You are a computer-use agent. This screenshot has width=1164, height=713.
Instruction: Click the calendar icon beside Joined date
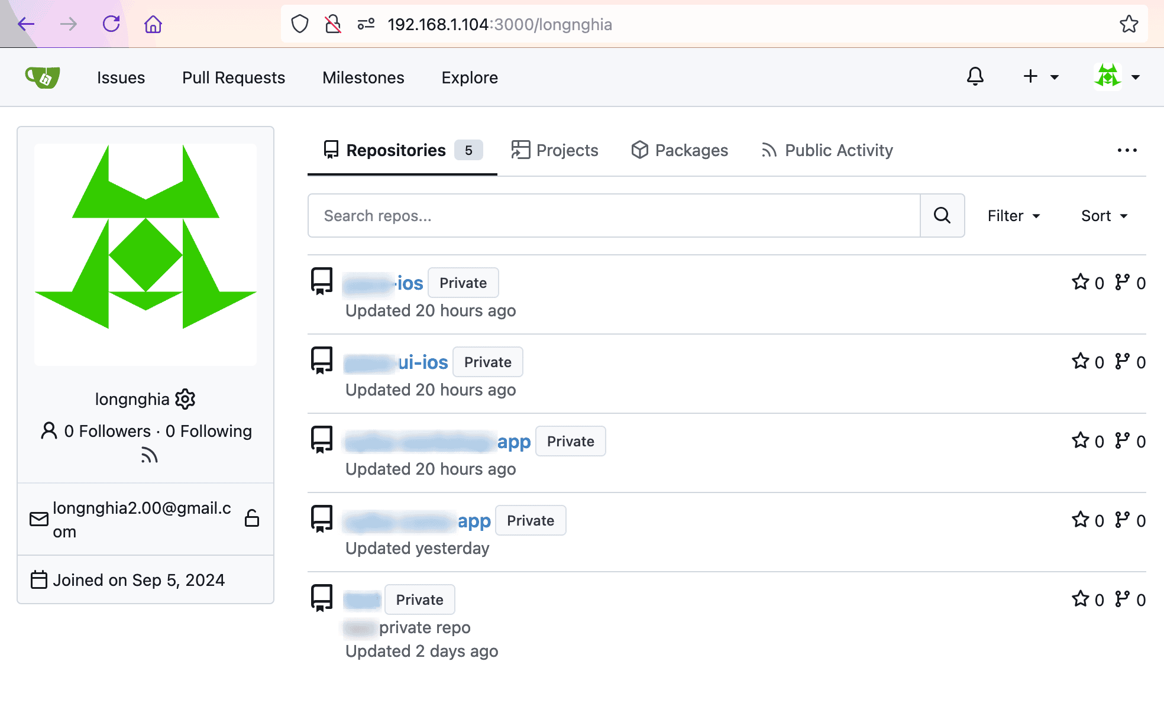(39, 580)
